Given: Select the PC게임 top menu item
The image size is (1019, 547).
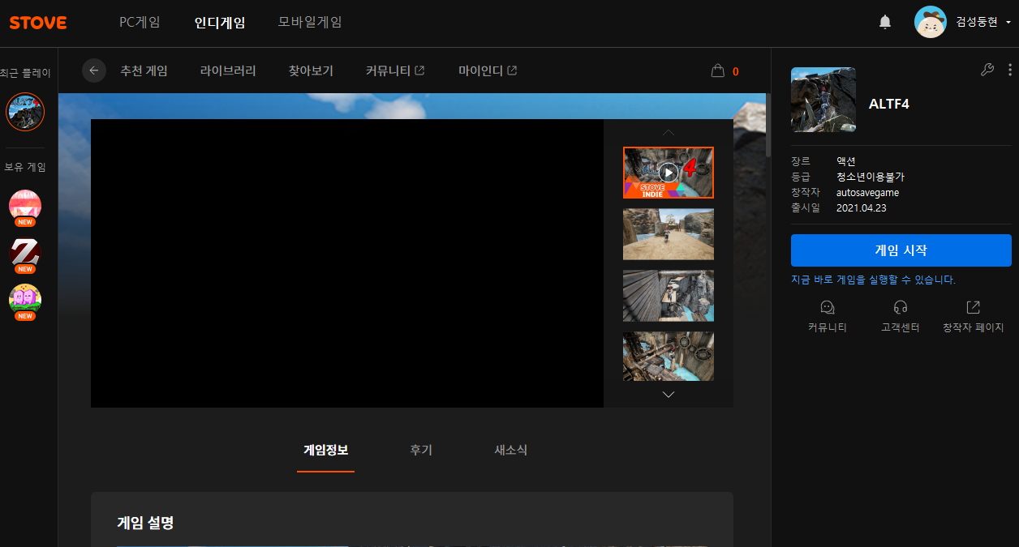Looking at the screenshot, I should (x=140, y=23).
